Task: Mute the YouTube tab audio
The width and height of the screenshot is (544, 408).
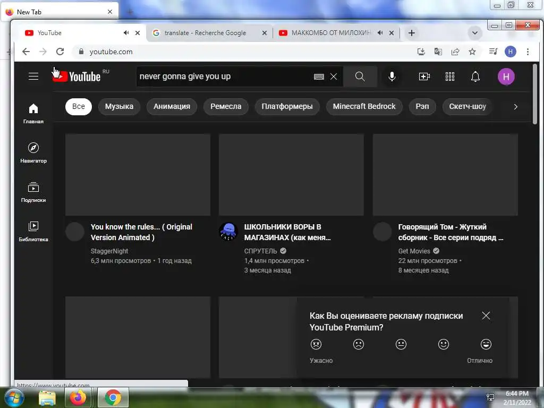Action: pos(126,32)
